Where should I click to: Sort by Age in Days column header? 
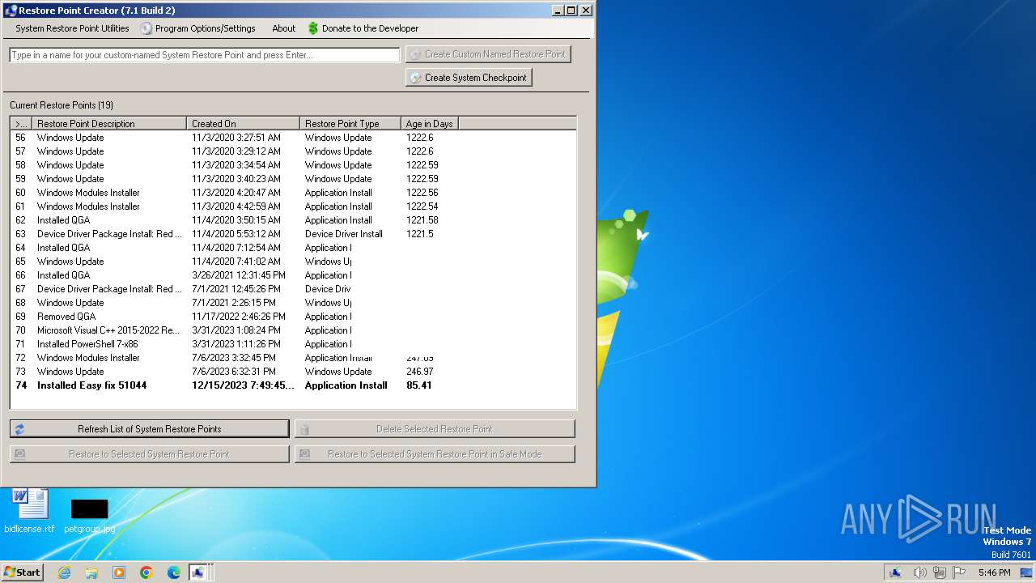click(430, 124)
